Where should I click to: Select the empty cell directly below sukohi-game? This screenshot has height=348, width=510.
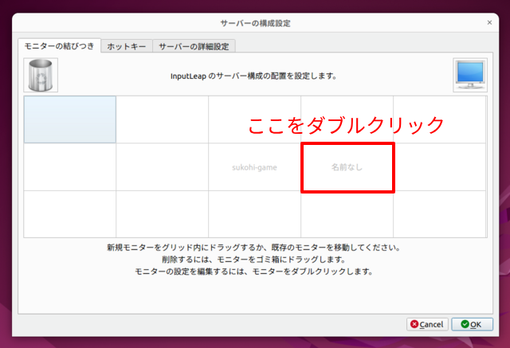254,213
